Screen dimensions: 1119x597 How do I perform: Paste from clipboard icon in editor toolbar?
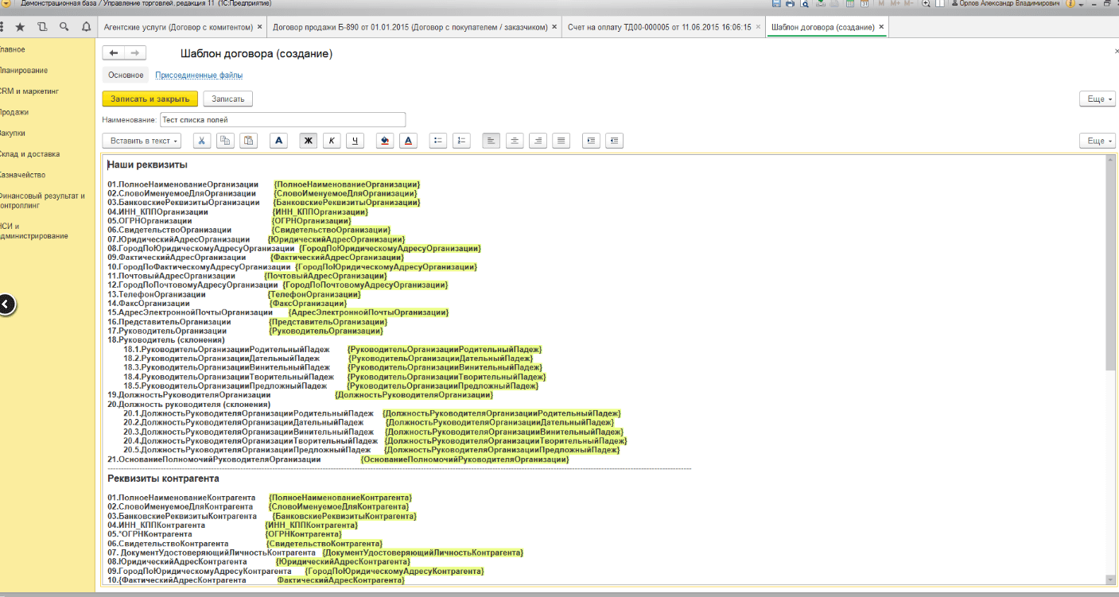pyautogui.click(x=249, y=141)
